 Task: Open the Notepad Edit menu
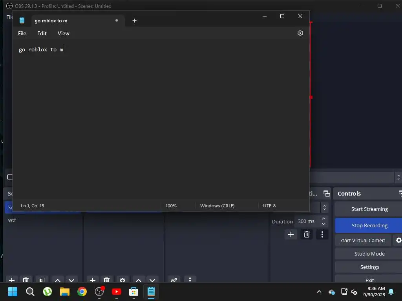[x=42, y=33]
